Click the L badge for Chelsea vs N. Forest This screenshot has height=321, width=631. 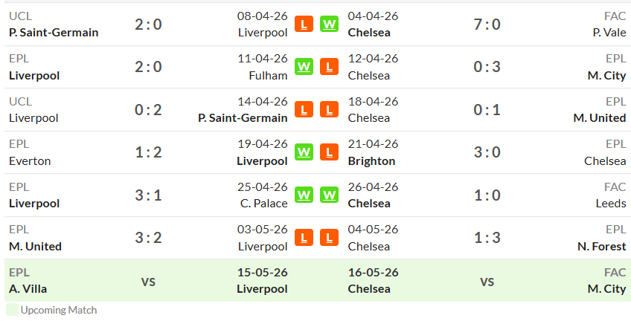click(329, 238)
